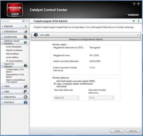Open Fő asztal beállítása item
The height and width of the screenshot is (136, 143).
point(14,61)
